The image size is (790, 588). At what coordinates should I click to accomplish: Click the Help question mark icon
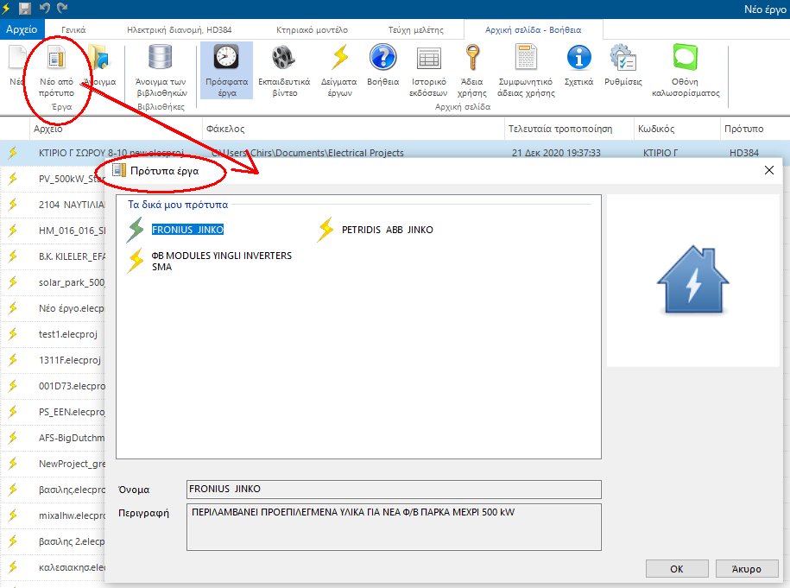(382, 59)
